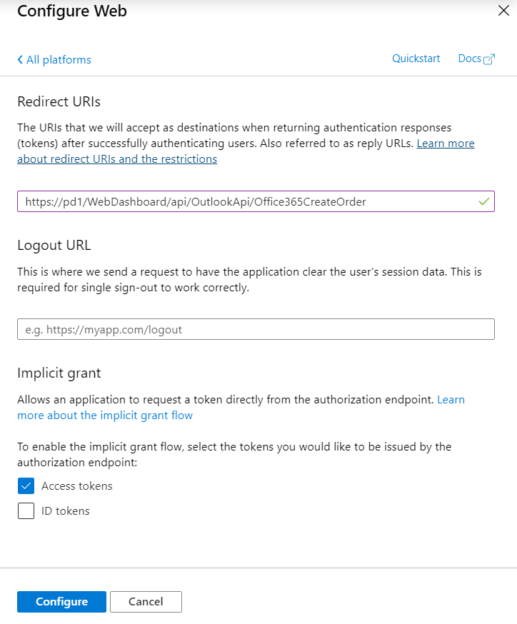The image size is (517, 624).
Task: Click the ID tokens label text
Action: tap(66, 510)
